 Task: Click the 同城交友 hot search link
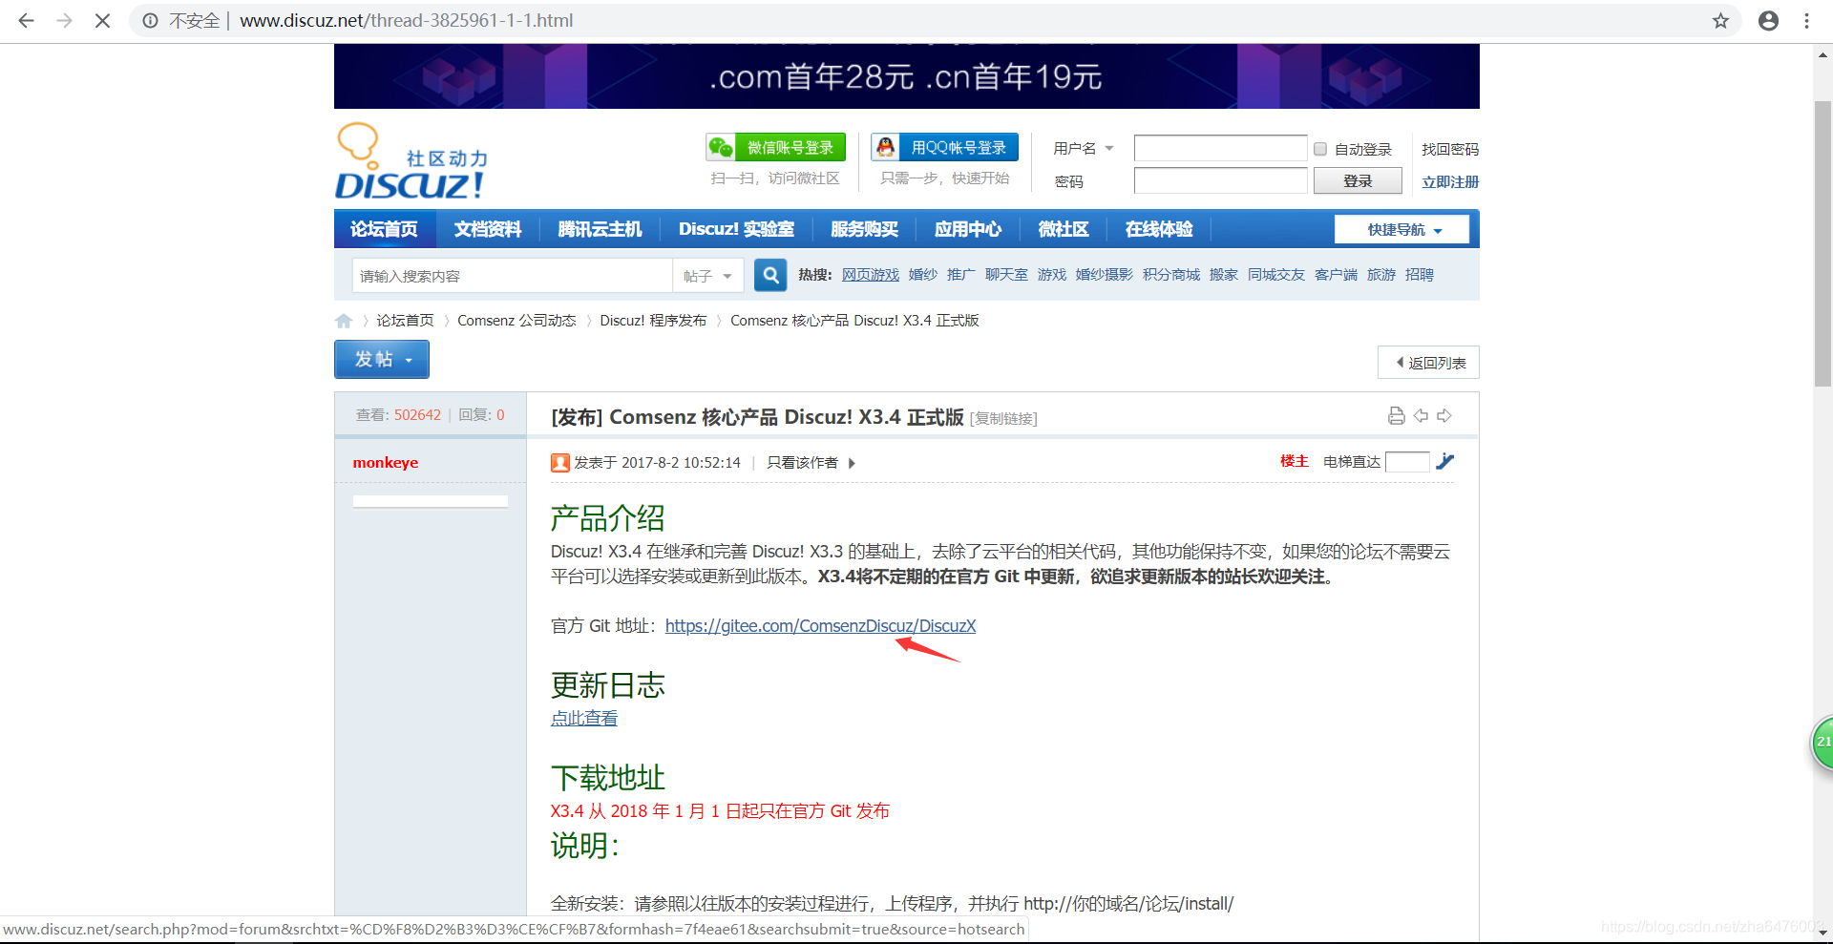point(1276,275)
